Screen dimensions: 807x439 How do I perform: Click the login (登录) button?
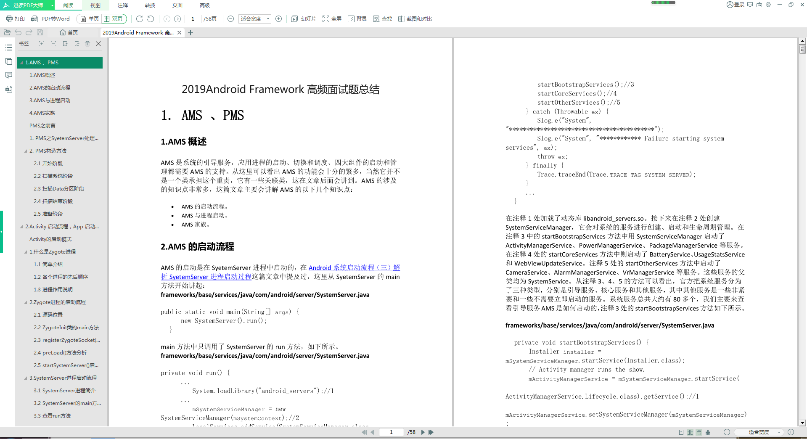736,5
